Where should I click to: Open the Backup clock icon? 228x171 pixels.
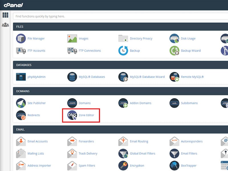[x=123, y=51]
